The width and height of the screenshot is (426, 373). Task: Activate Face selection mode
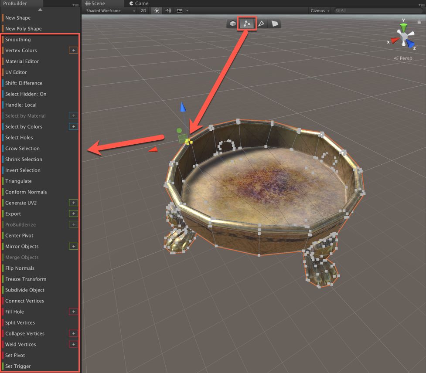coord(275,24)
